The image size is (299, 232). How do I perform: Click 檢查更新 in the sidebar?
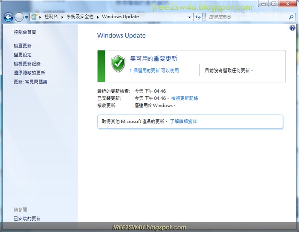[x=23, y=46]
